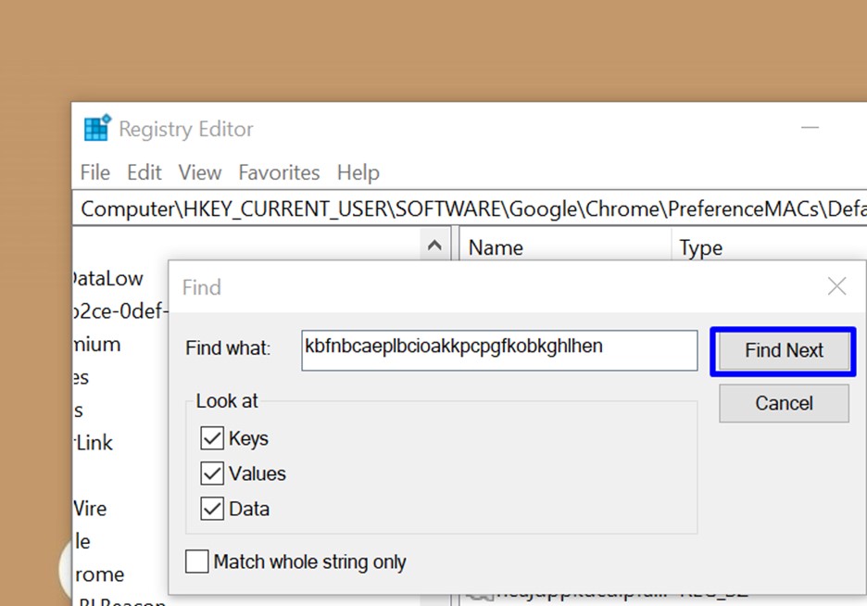Image resolution: width=867 pixels, height=606 pixels.
Task: Minimize the Registry Editor window
Action: pyautogui.click(x=813, y=129)
